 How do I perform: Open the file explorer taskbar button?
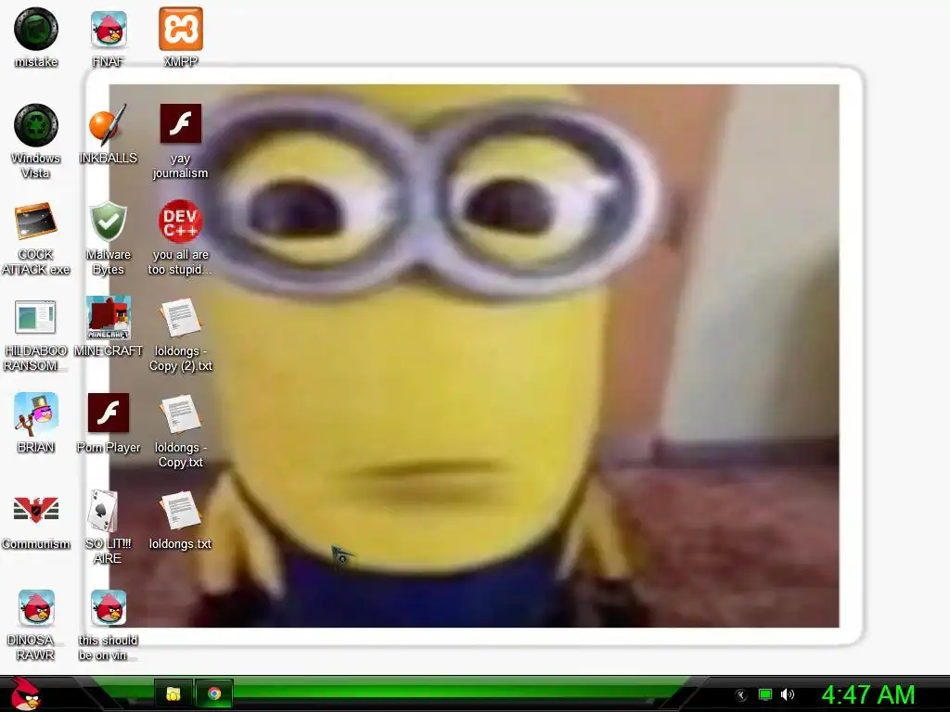[x=173, y=693]
